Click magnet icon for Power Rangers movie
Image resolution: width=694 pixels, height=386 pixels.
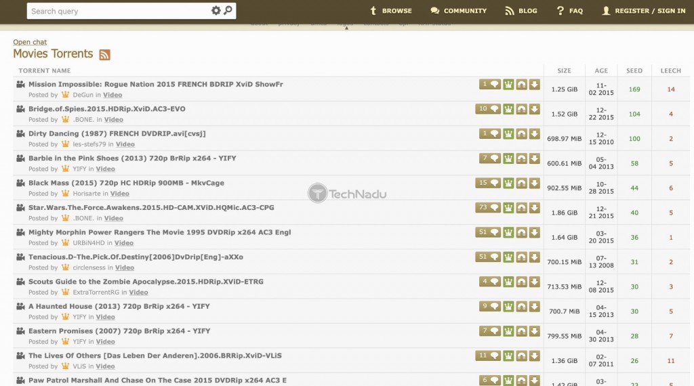(522, 232)
